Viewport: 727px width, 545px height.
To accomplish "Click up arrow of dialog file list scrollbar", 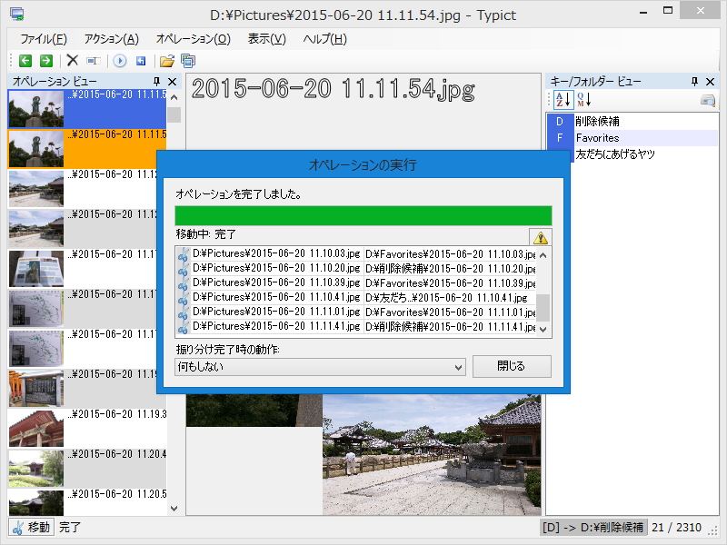I will (x=543, y=255).
